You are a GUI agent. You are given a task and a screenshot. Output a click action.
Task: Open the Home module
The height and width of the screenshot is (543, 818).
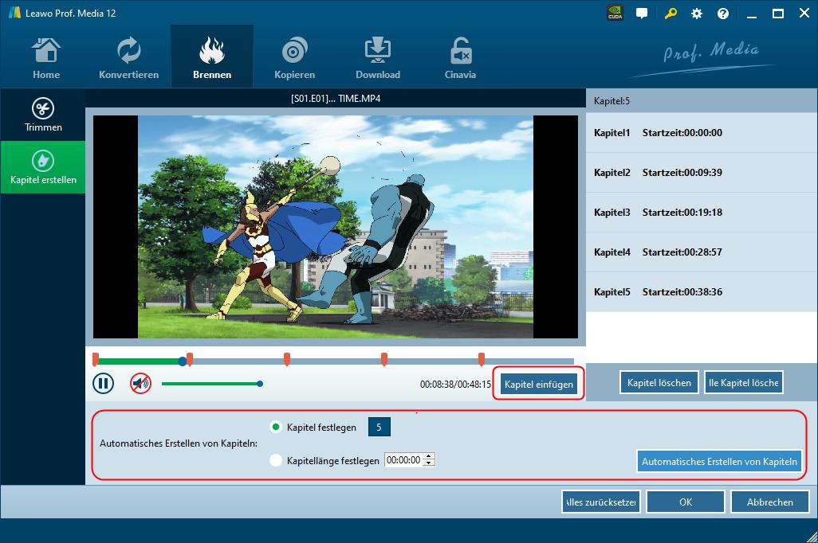[46, 57]
